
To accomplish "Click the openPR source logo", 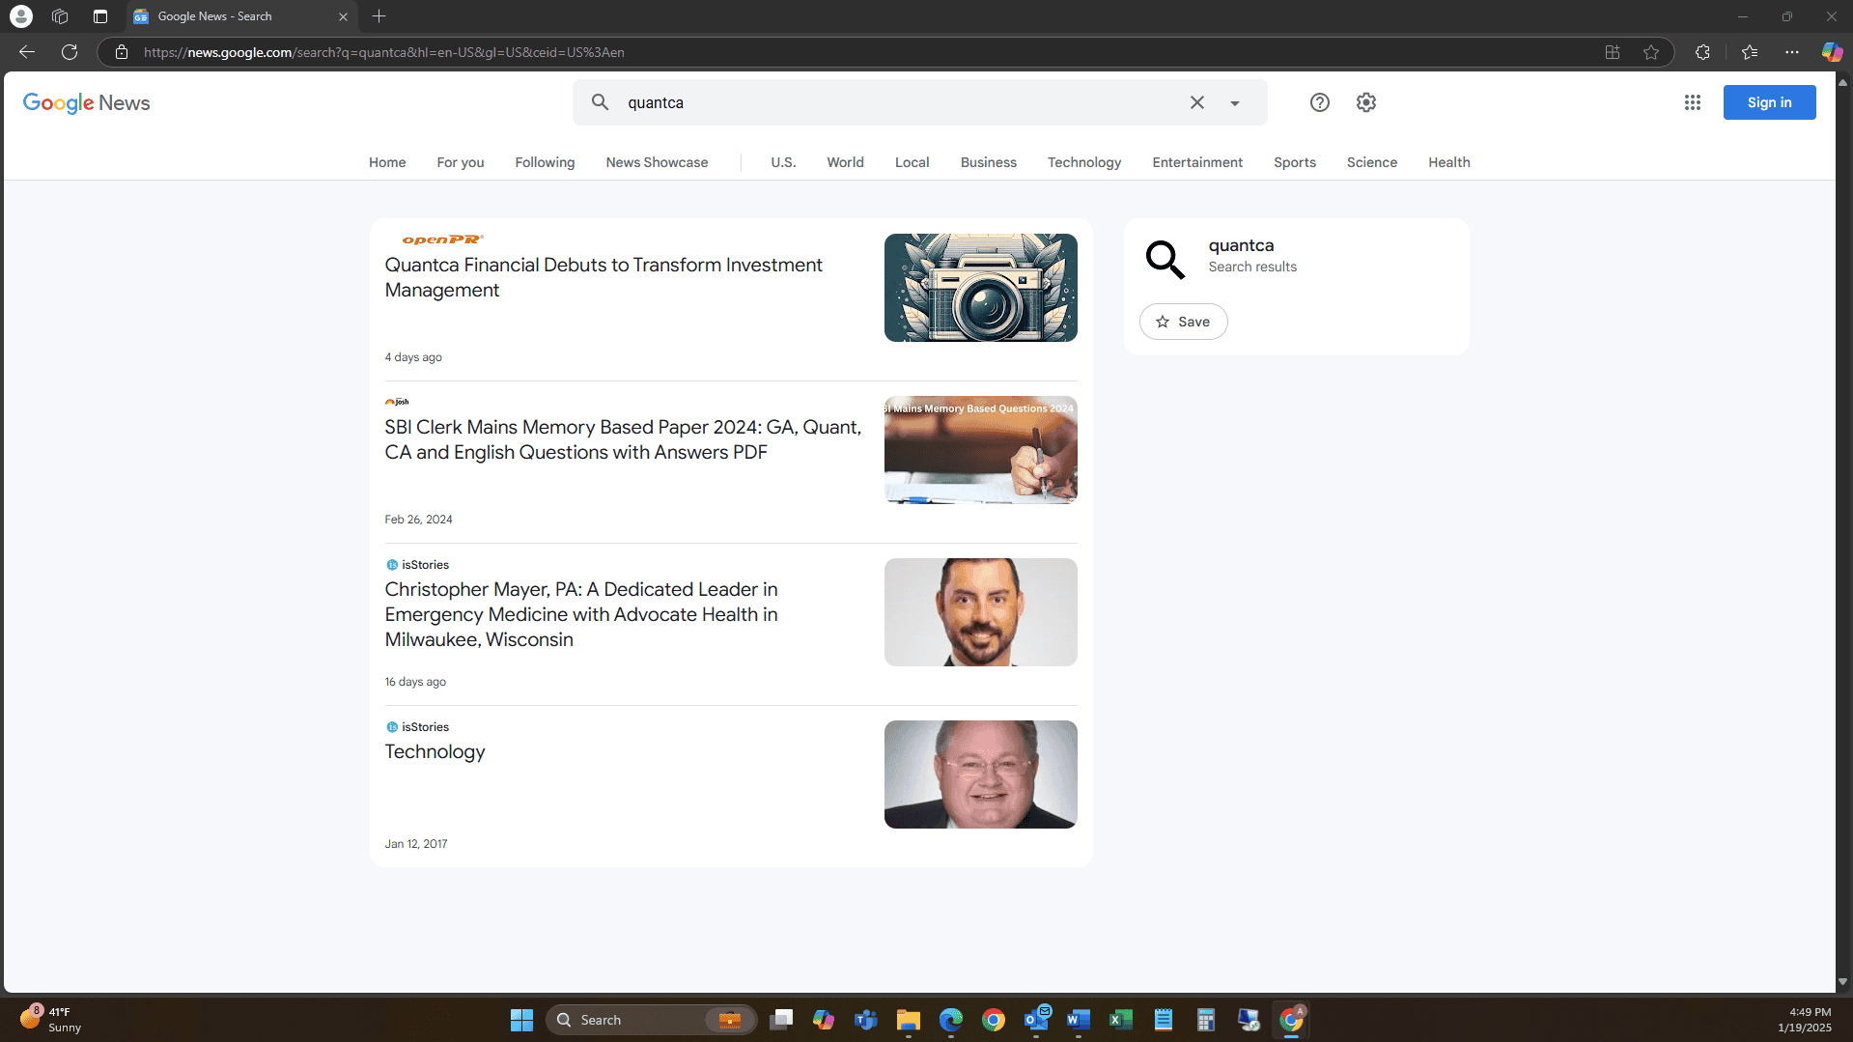I will point(442,239).
